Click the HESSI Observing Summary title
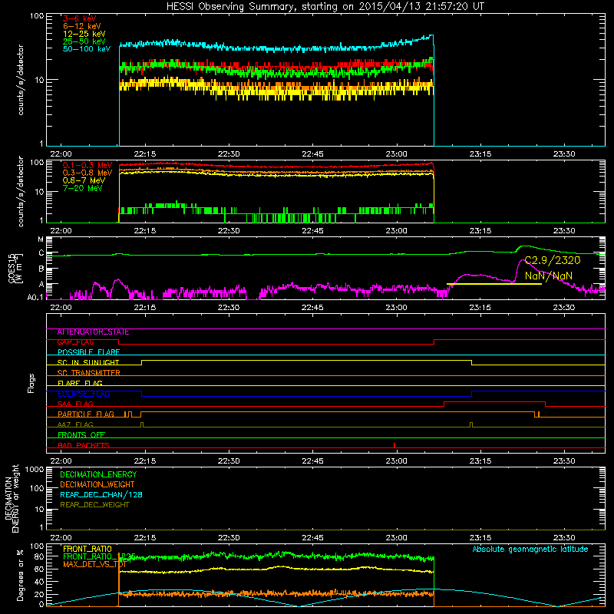 pos(325,7)
